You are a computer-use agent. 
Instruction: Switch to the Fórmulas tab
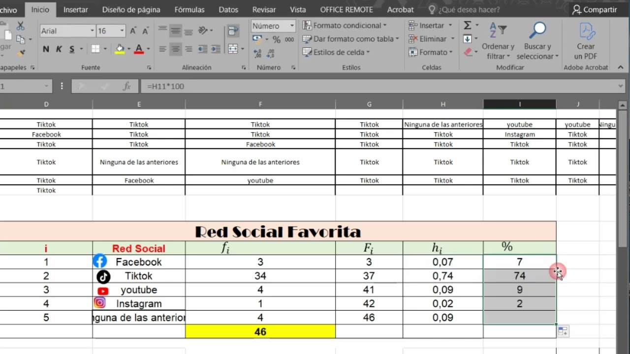click(x=189, y=9)
